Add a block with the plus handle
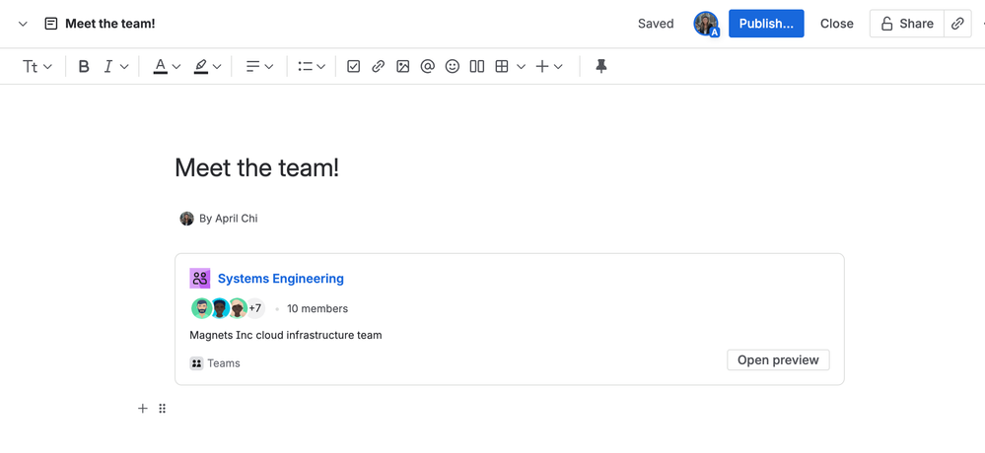 143,409
